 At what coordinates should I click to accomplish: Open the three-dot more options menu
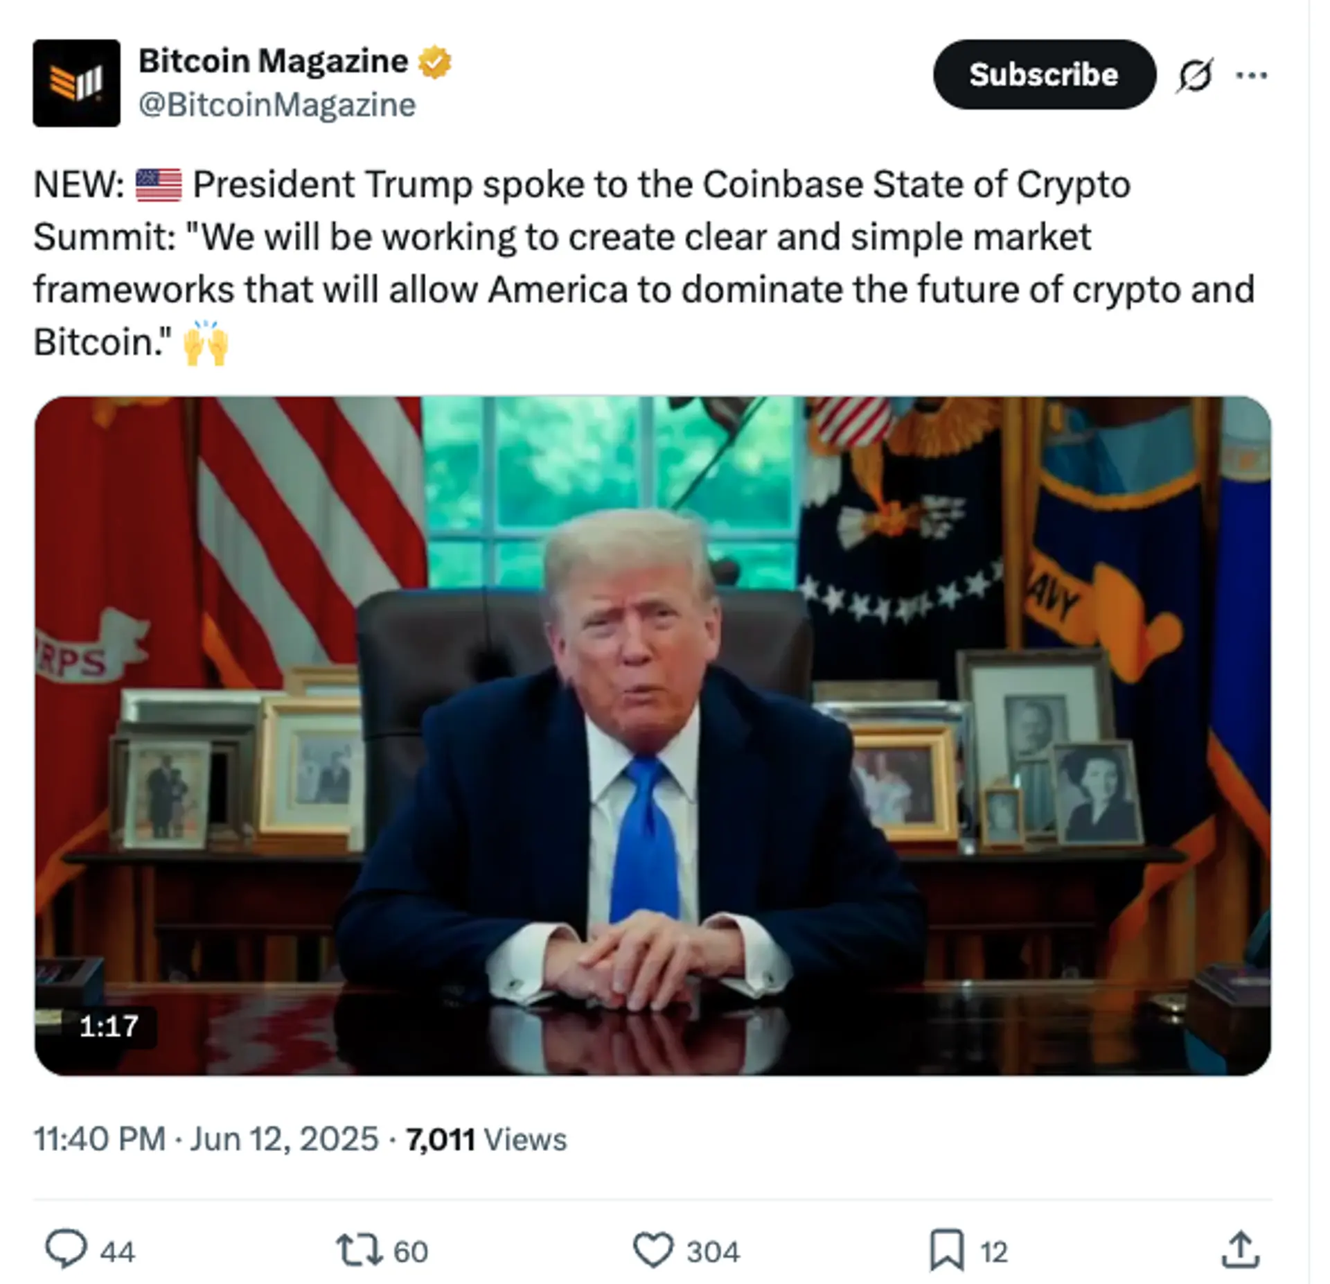[x=1252, y=75]
